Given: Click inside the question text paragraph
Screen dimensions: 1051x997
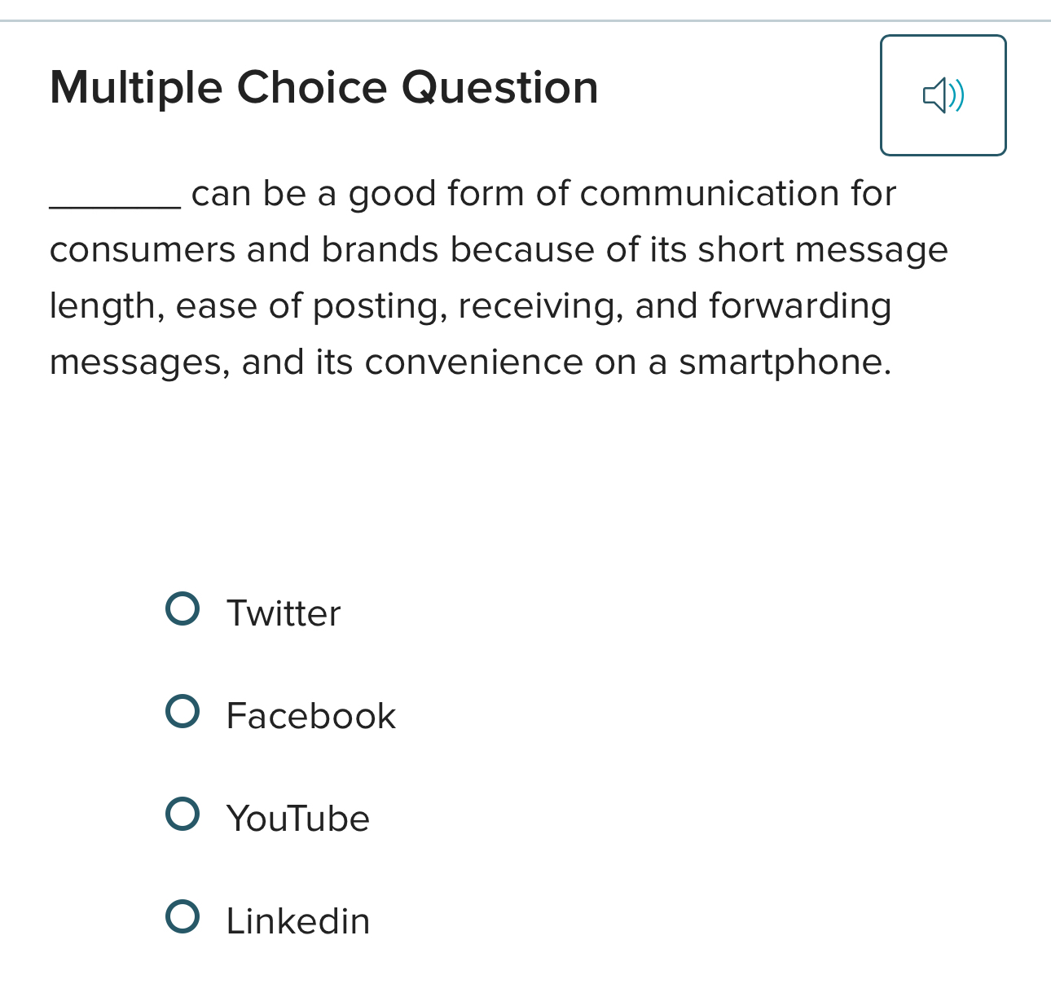Looking at the screenshot, I should click(x=489, y=277).
